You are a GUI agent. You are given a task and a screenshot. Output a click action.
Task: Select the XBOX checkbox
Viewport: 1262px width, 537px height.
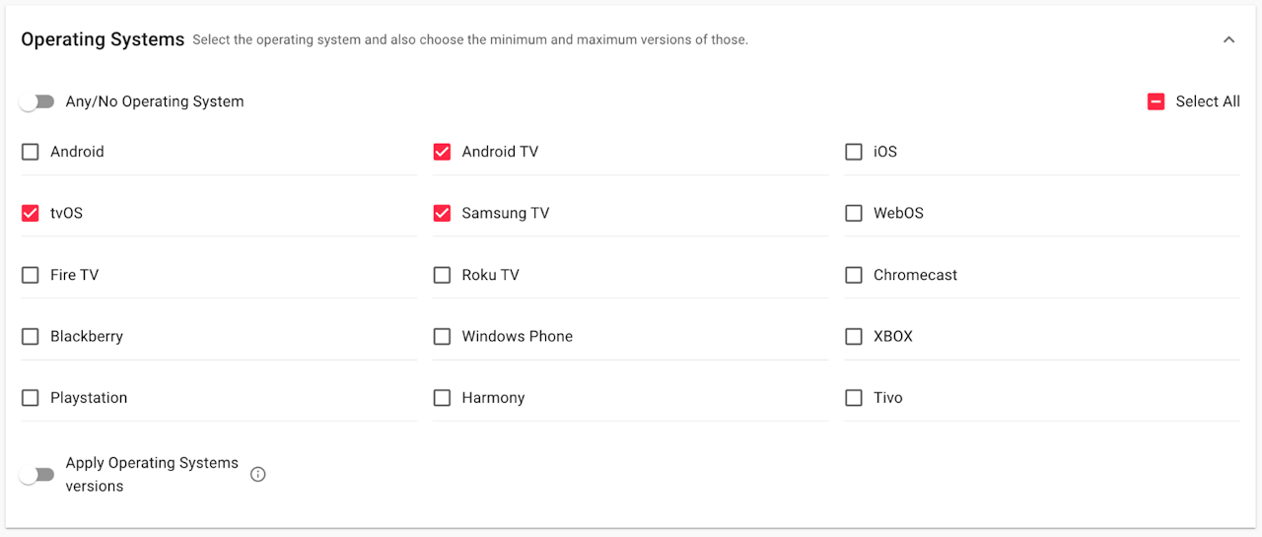click(x=854, y=336)
